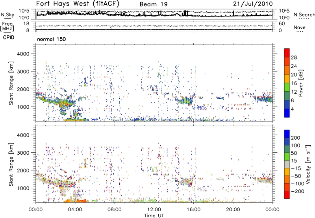Click the positive "15" velocity scale label
Screen dimensions: 315x218
coord(294,161)
